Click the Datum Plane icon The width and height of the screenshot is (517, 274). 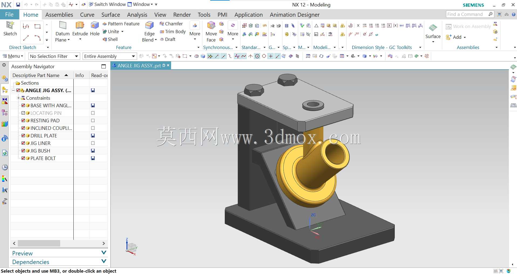[x=63, y=26]
